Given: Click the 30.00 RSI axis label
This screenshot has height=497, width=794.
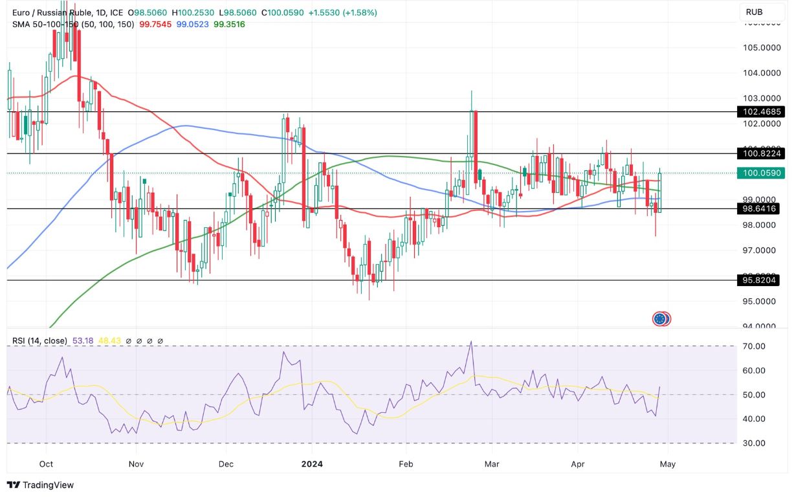Looking at the screenshot, I should (x=755, y=443).
